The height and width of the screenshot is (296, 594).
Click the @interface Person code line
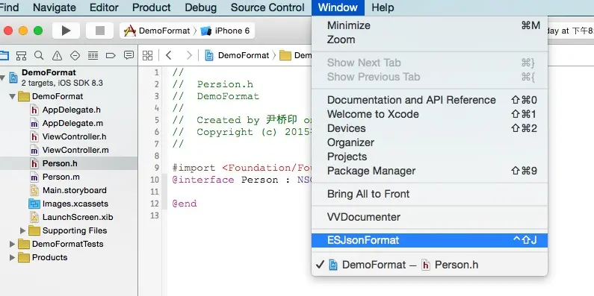pos(241,180)
